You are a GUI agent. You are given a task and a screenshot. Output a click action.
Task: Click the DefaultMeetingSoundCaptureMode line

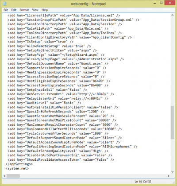73,147
